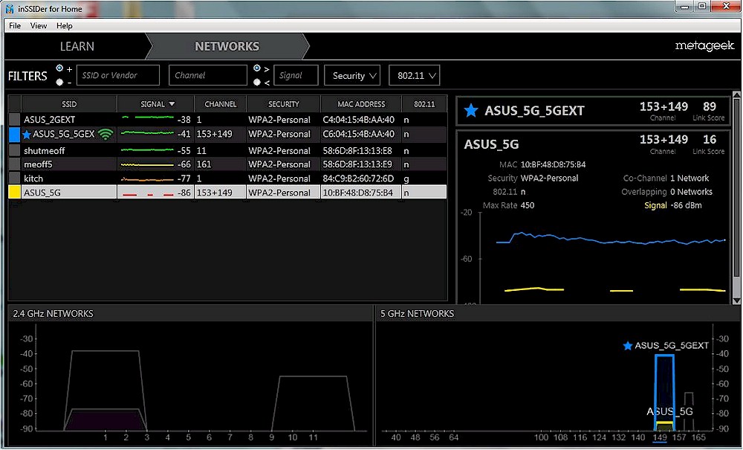Click the green Wi-Fi connected icon in ASUS_5G_5GEX row

tap(106, 135)
